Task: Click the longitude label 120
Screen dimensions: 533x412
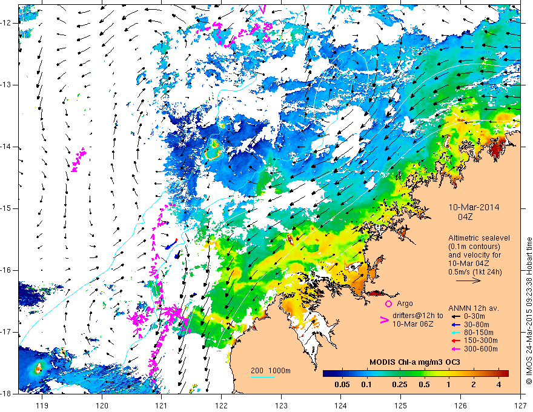Action: coord(102,405)
